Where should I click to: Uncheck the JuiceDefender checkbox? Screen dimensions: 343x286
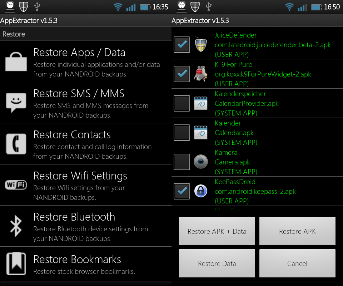[182, 45]
